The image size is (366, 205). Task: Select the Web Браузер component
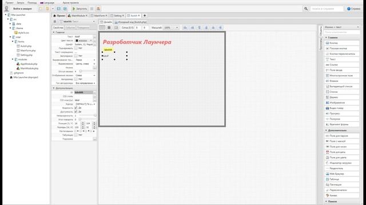[x=342, y=174]
